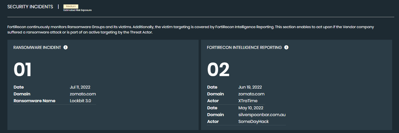Click the SomeDayHack actor name

click(x=254, y=121)
